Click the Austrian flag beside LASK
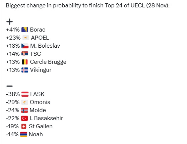 (x=25, y=94)
